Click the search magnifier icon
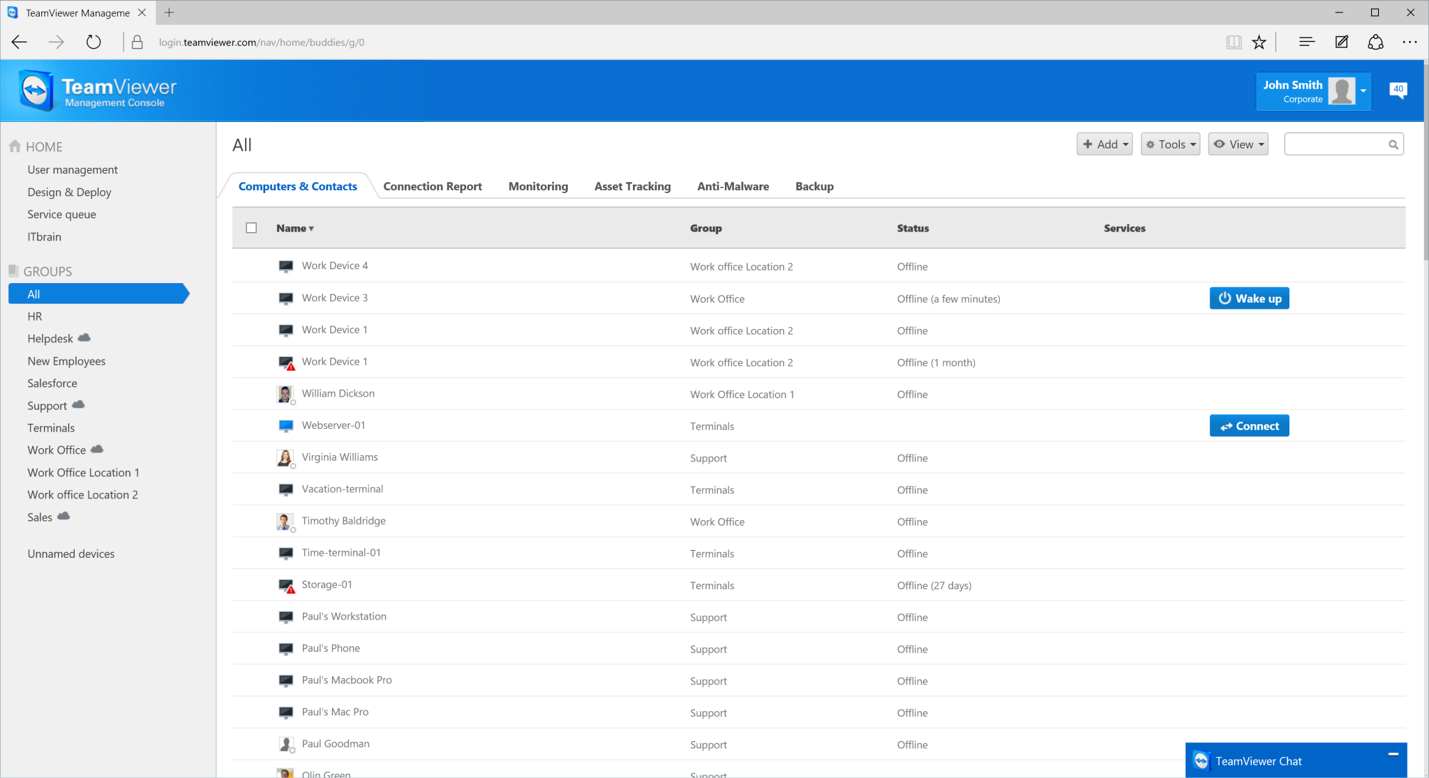This screenshot has width=1429, height=778. 1393,145
